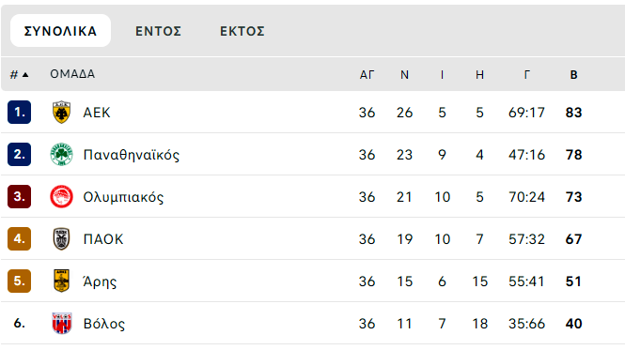The height and width of the screenshot is (350, 625).
Task: Click the AEK team crest icon
Action: pos(61,113)
